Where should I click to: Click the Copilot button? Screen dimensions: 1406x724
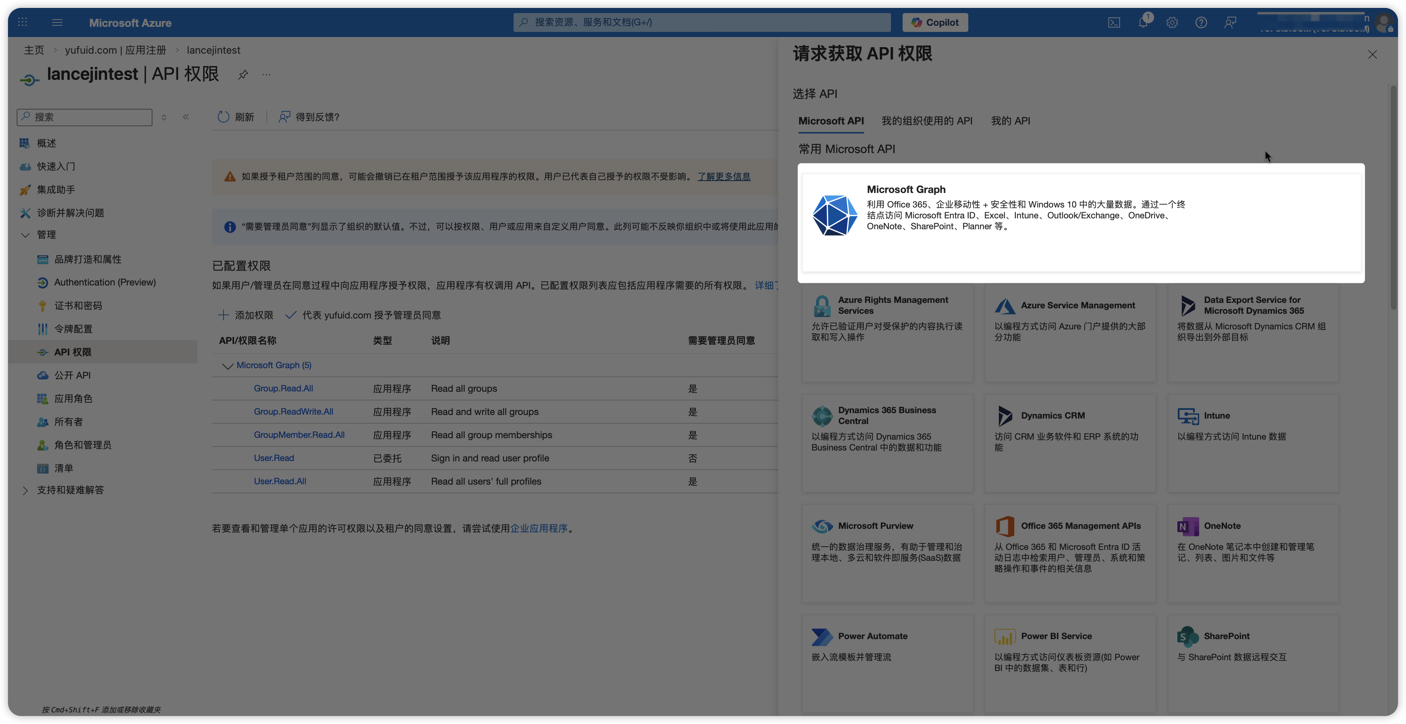(x=935, y=22)
